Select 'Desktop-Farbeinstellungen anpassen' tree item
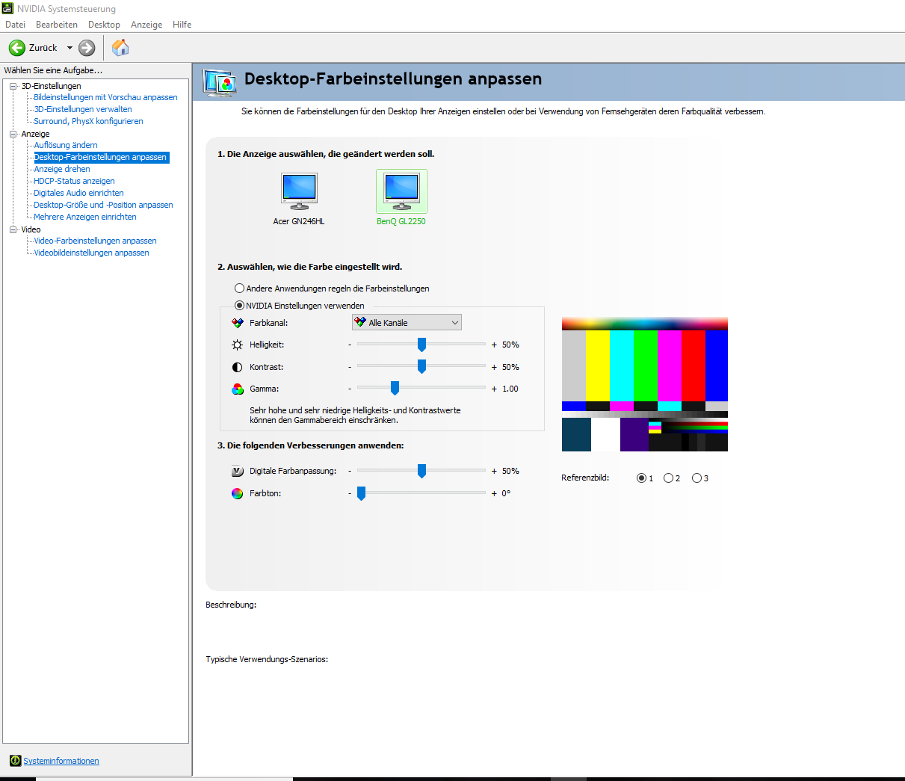 [x=101, y=157]
